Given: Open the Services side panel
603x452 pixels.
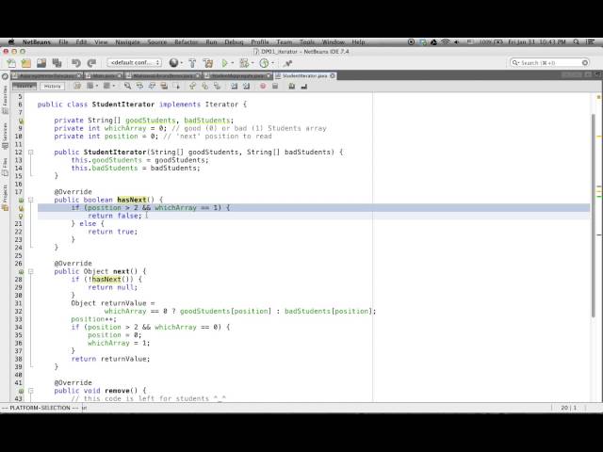Looking at the screenshot, I should coord(5,137).
